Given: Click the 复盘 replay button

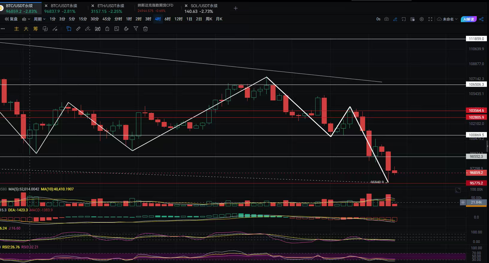Looking at the screenshot, I should click(11, 19).
